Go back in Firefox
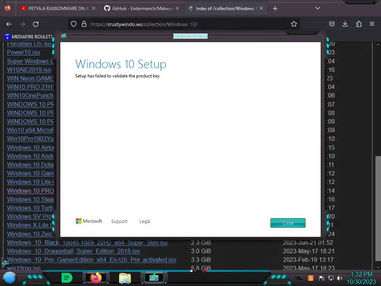 click(9, 24)
